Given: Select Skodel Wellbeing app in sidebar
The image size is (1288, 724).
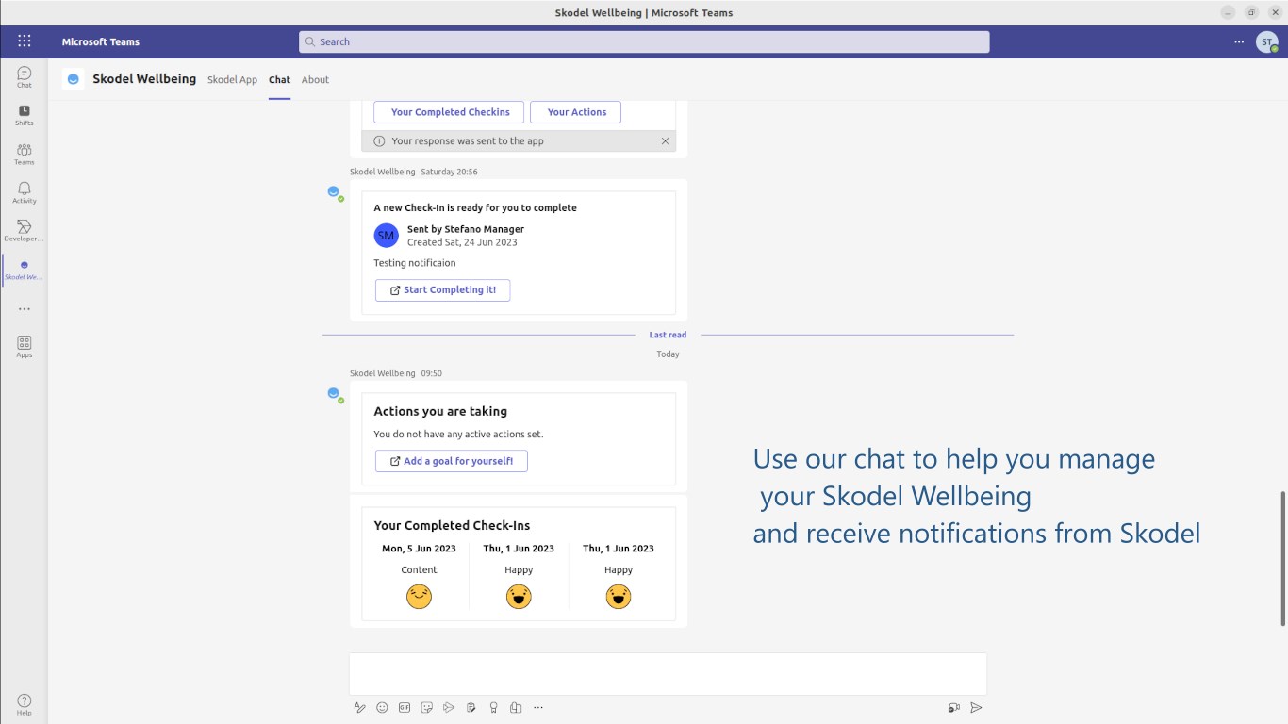Looking at the screenshot, I should 25,270.
